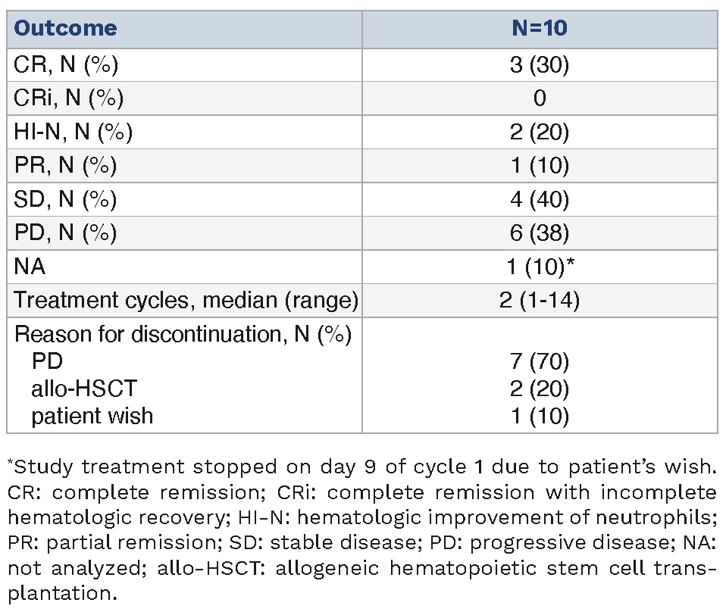Select the CR, N (%) row label
The image size is (726, 612).
(x=65, y=64)
